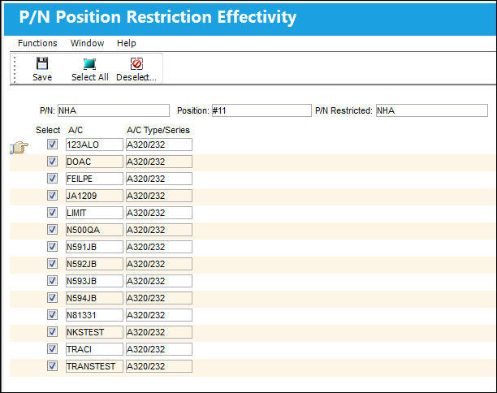Viewport: 497px width, 393px height.
Task: Click the Deselect toolbar icon
Action: point(137,63)
